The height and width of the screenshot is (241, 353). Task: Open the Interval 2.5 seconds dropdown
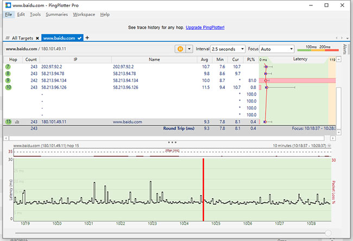click(228, 49)
